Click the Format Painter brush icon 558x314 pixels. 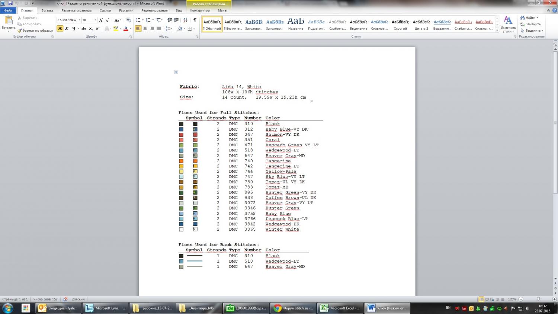point(20,31)
